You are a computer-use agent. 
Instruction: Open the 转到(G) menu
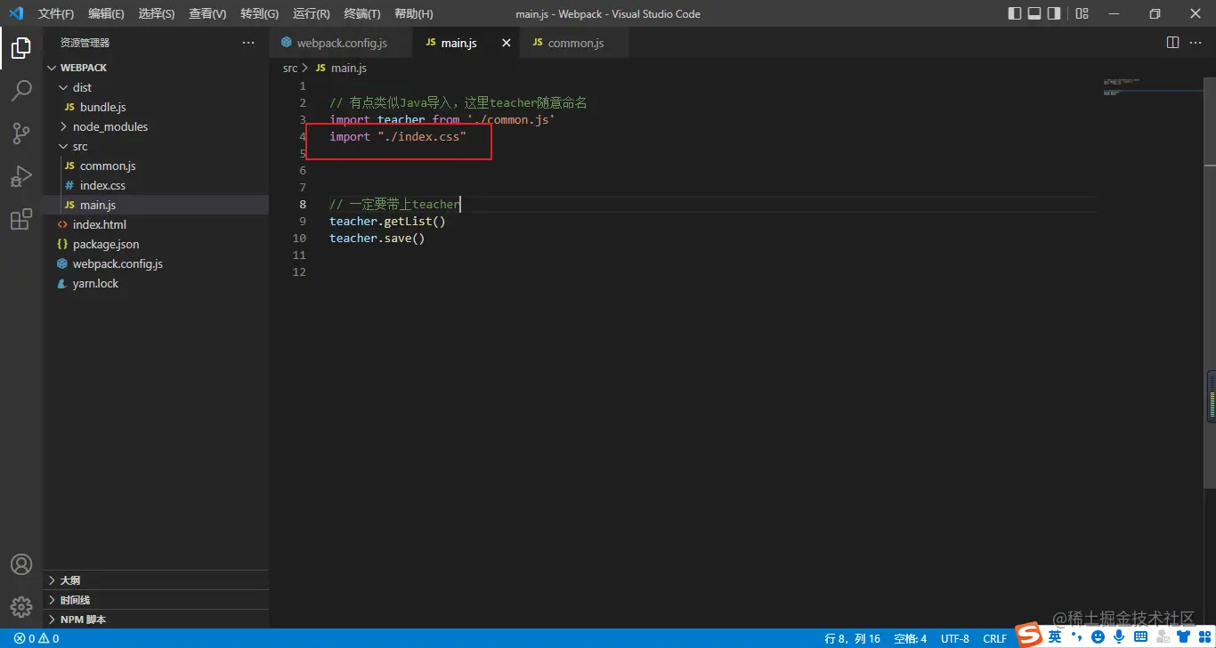[259, 13]
